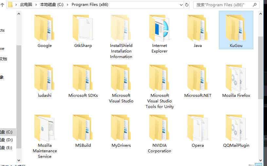Open the Mozilla Firefox folder
The height and width of the screenshot is (166, 267).
(x=236, y=81)
